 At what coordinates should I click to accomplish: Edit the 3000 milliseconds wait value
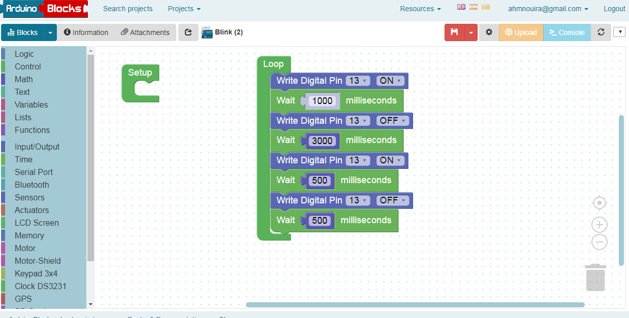(x=323, y=140)
